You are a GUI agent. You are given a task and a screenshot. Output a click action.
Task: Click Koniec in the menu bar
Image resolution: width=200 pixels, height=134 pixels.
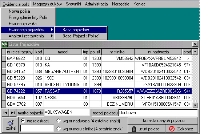[139, 4]
